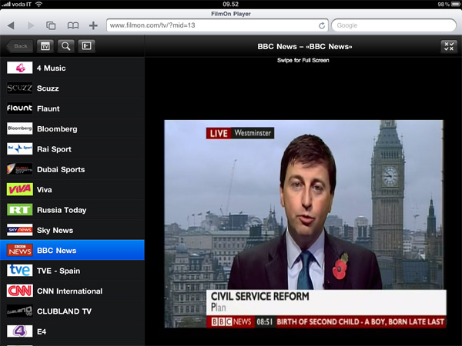Viewport: 462px width, 346px height.
Task: Open the Safari bookmarks book icon
Action: click(72, 25)
